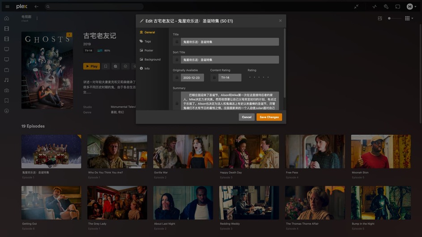Click the pencil icon in the Edit dialog header

pos(141,21)
